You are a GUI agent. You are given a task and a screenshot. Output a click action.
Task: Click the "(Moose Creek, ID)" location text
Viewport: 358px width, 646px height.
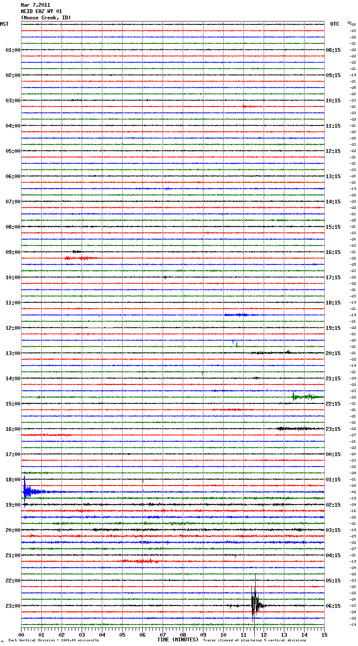[x=46, y=18]
